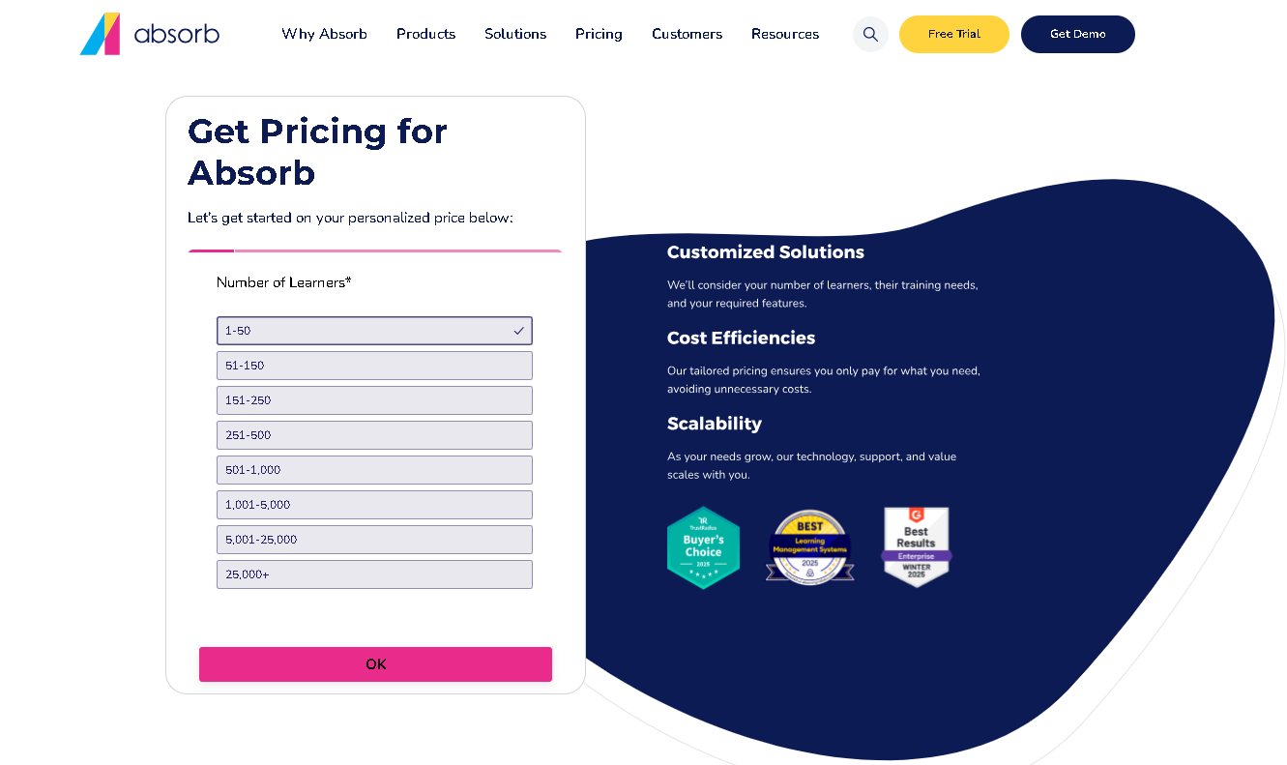Screen dimensions: 1287x765
Task: Click the TrustRadius Buyer's Choice badge
Action: pos(703,547)
